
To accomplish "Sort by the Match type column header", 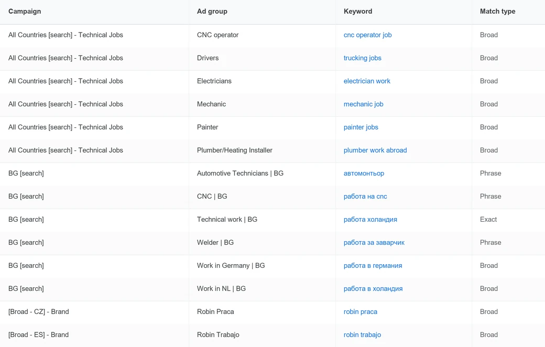I will [x=497, y=11].
